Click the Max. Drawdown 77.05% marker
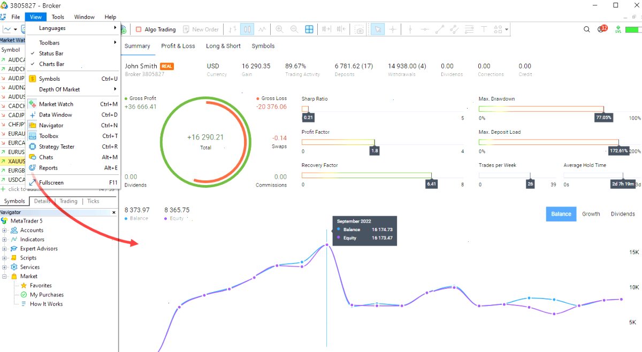 tap(603, 118)
